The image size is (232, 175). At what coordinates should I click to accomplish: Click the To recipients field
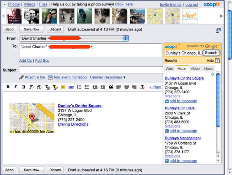[x=91, y=50]
